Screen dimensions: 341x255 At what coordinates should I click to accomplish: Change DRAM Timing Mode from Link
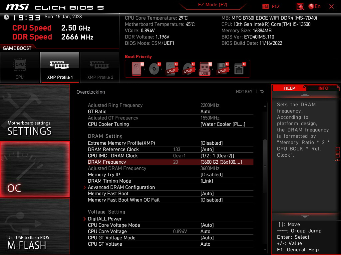[x=170, y=181]
